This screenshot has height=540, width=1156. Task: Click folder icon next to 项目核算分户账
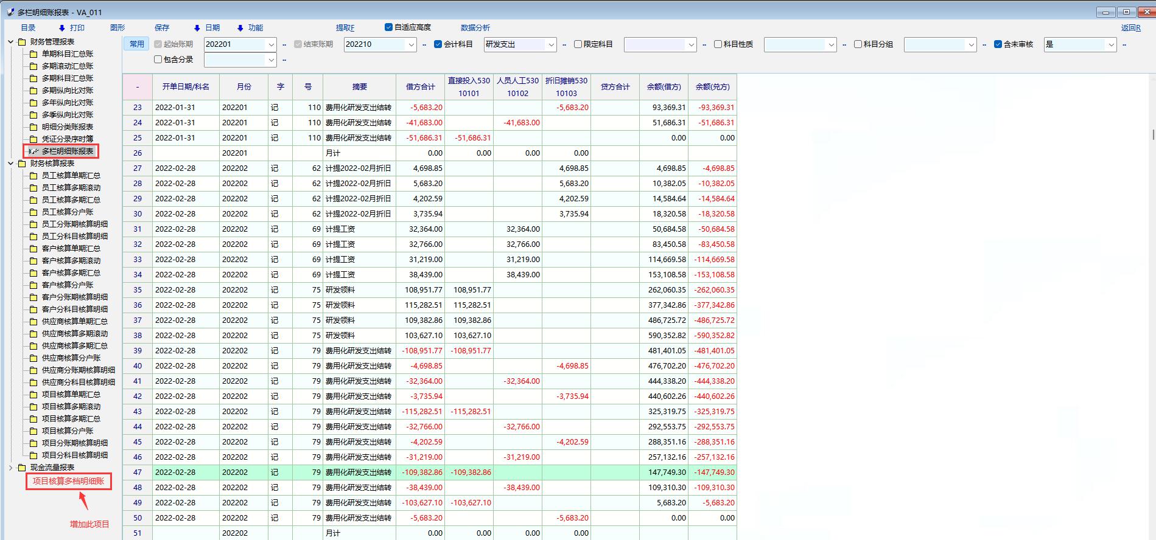point(33,431)
